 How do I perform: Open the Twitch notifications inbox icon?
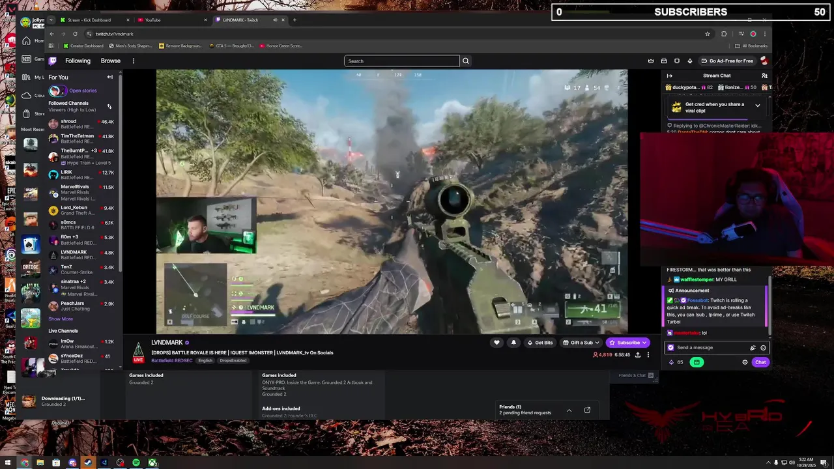point(664,61)
